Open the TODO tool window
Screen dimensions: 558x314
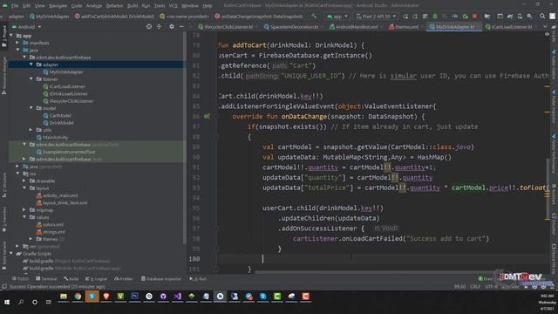(x=20, y=279)
